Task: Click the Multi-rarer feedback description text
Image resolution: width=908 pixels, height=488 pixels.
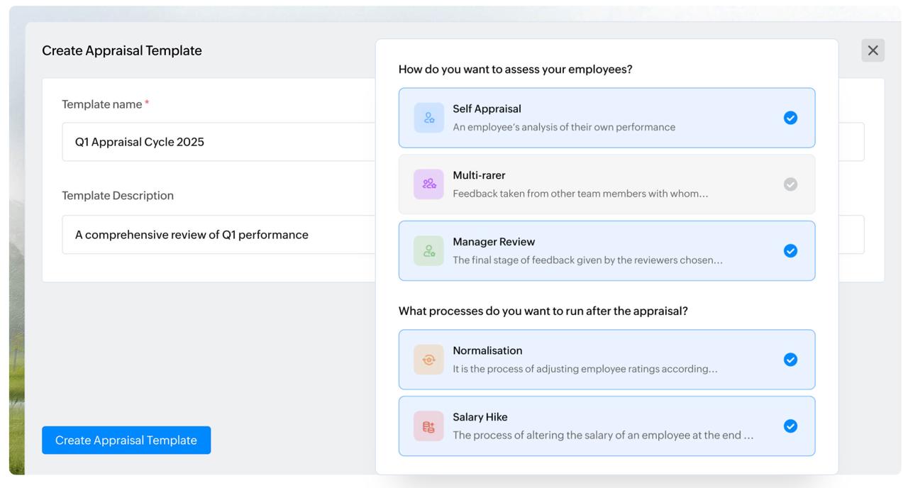Action: (x=580, y=194)
